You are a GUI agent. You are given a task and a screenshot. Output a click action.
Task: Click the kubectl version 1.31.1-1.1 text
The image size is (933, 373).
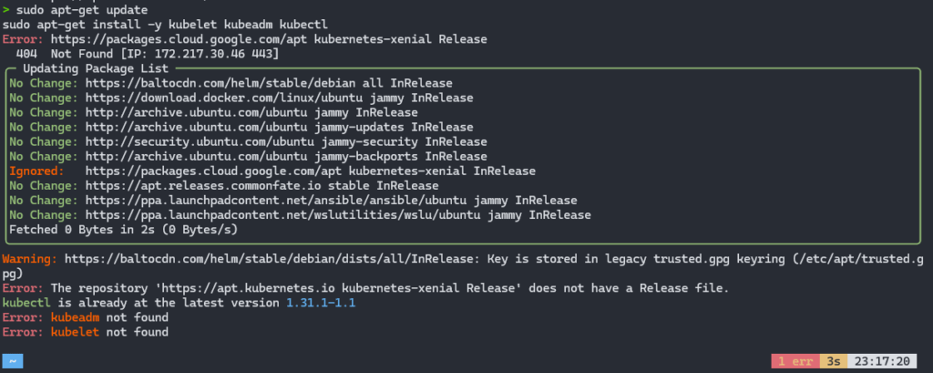tap(321, 303)
